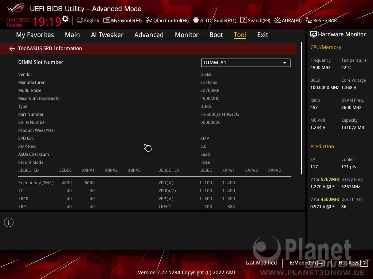The height and width of the screenshot is (279, 373).
Task: Click the Vendor G-Skill value
Action: [x=206, y=74]
